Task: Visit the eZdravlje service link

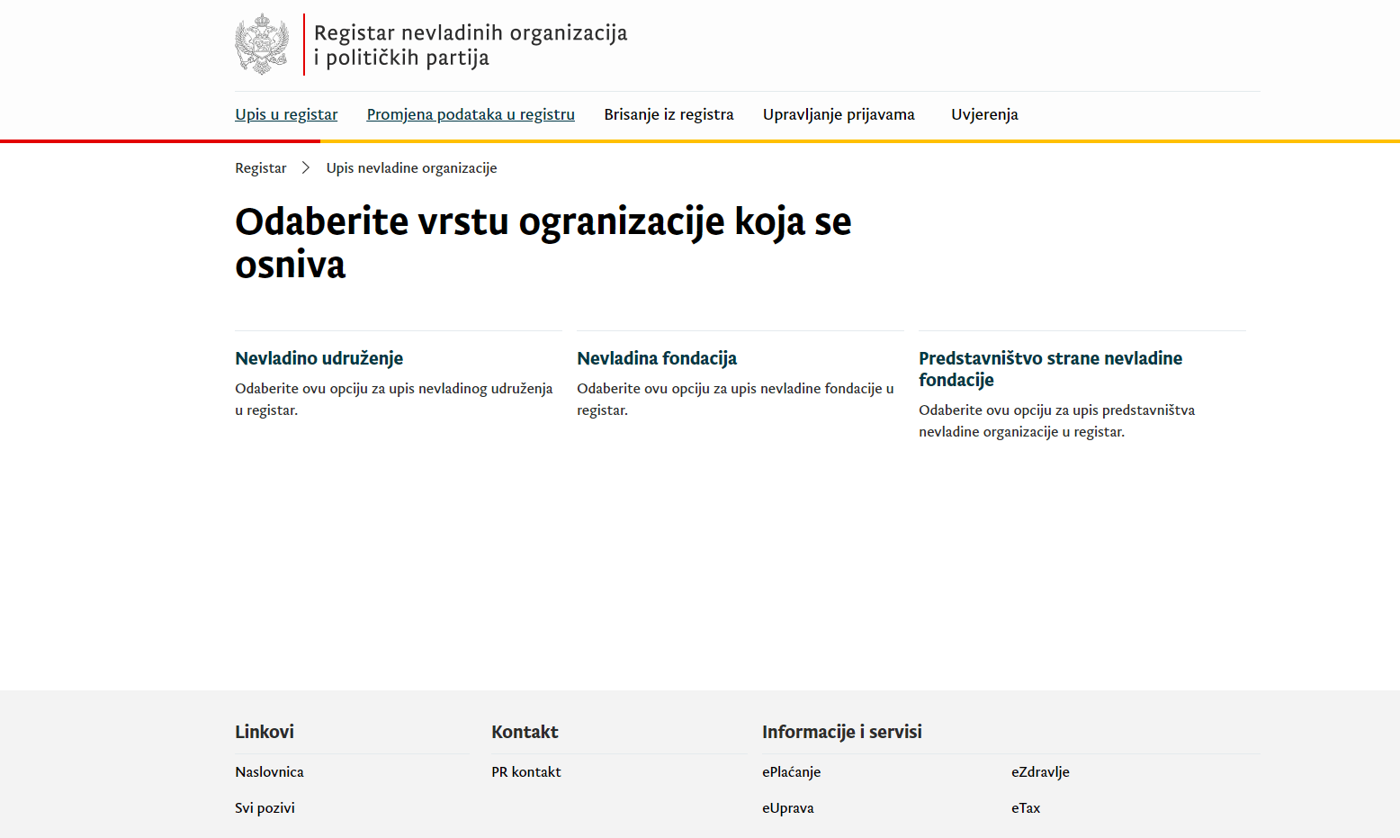Action: click(x=1040, y=772)
